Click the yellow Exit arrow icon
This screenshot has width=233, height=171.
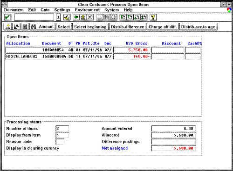pos(83,17)
